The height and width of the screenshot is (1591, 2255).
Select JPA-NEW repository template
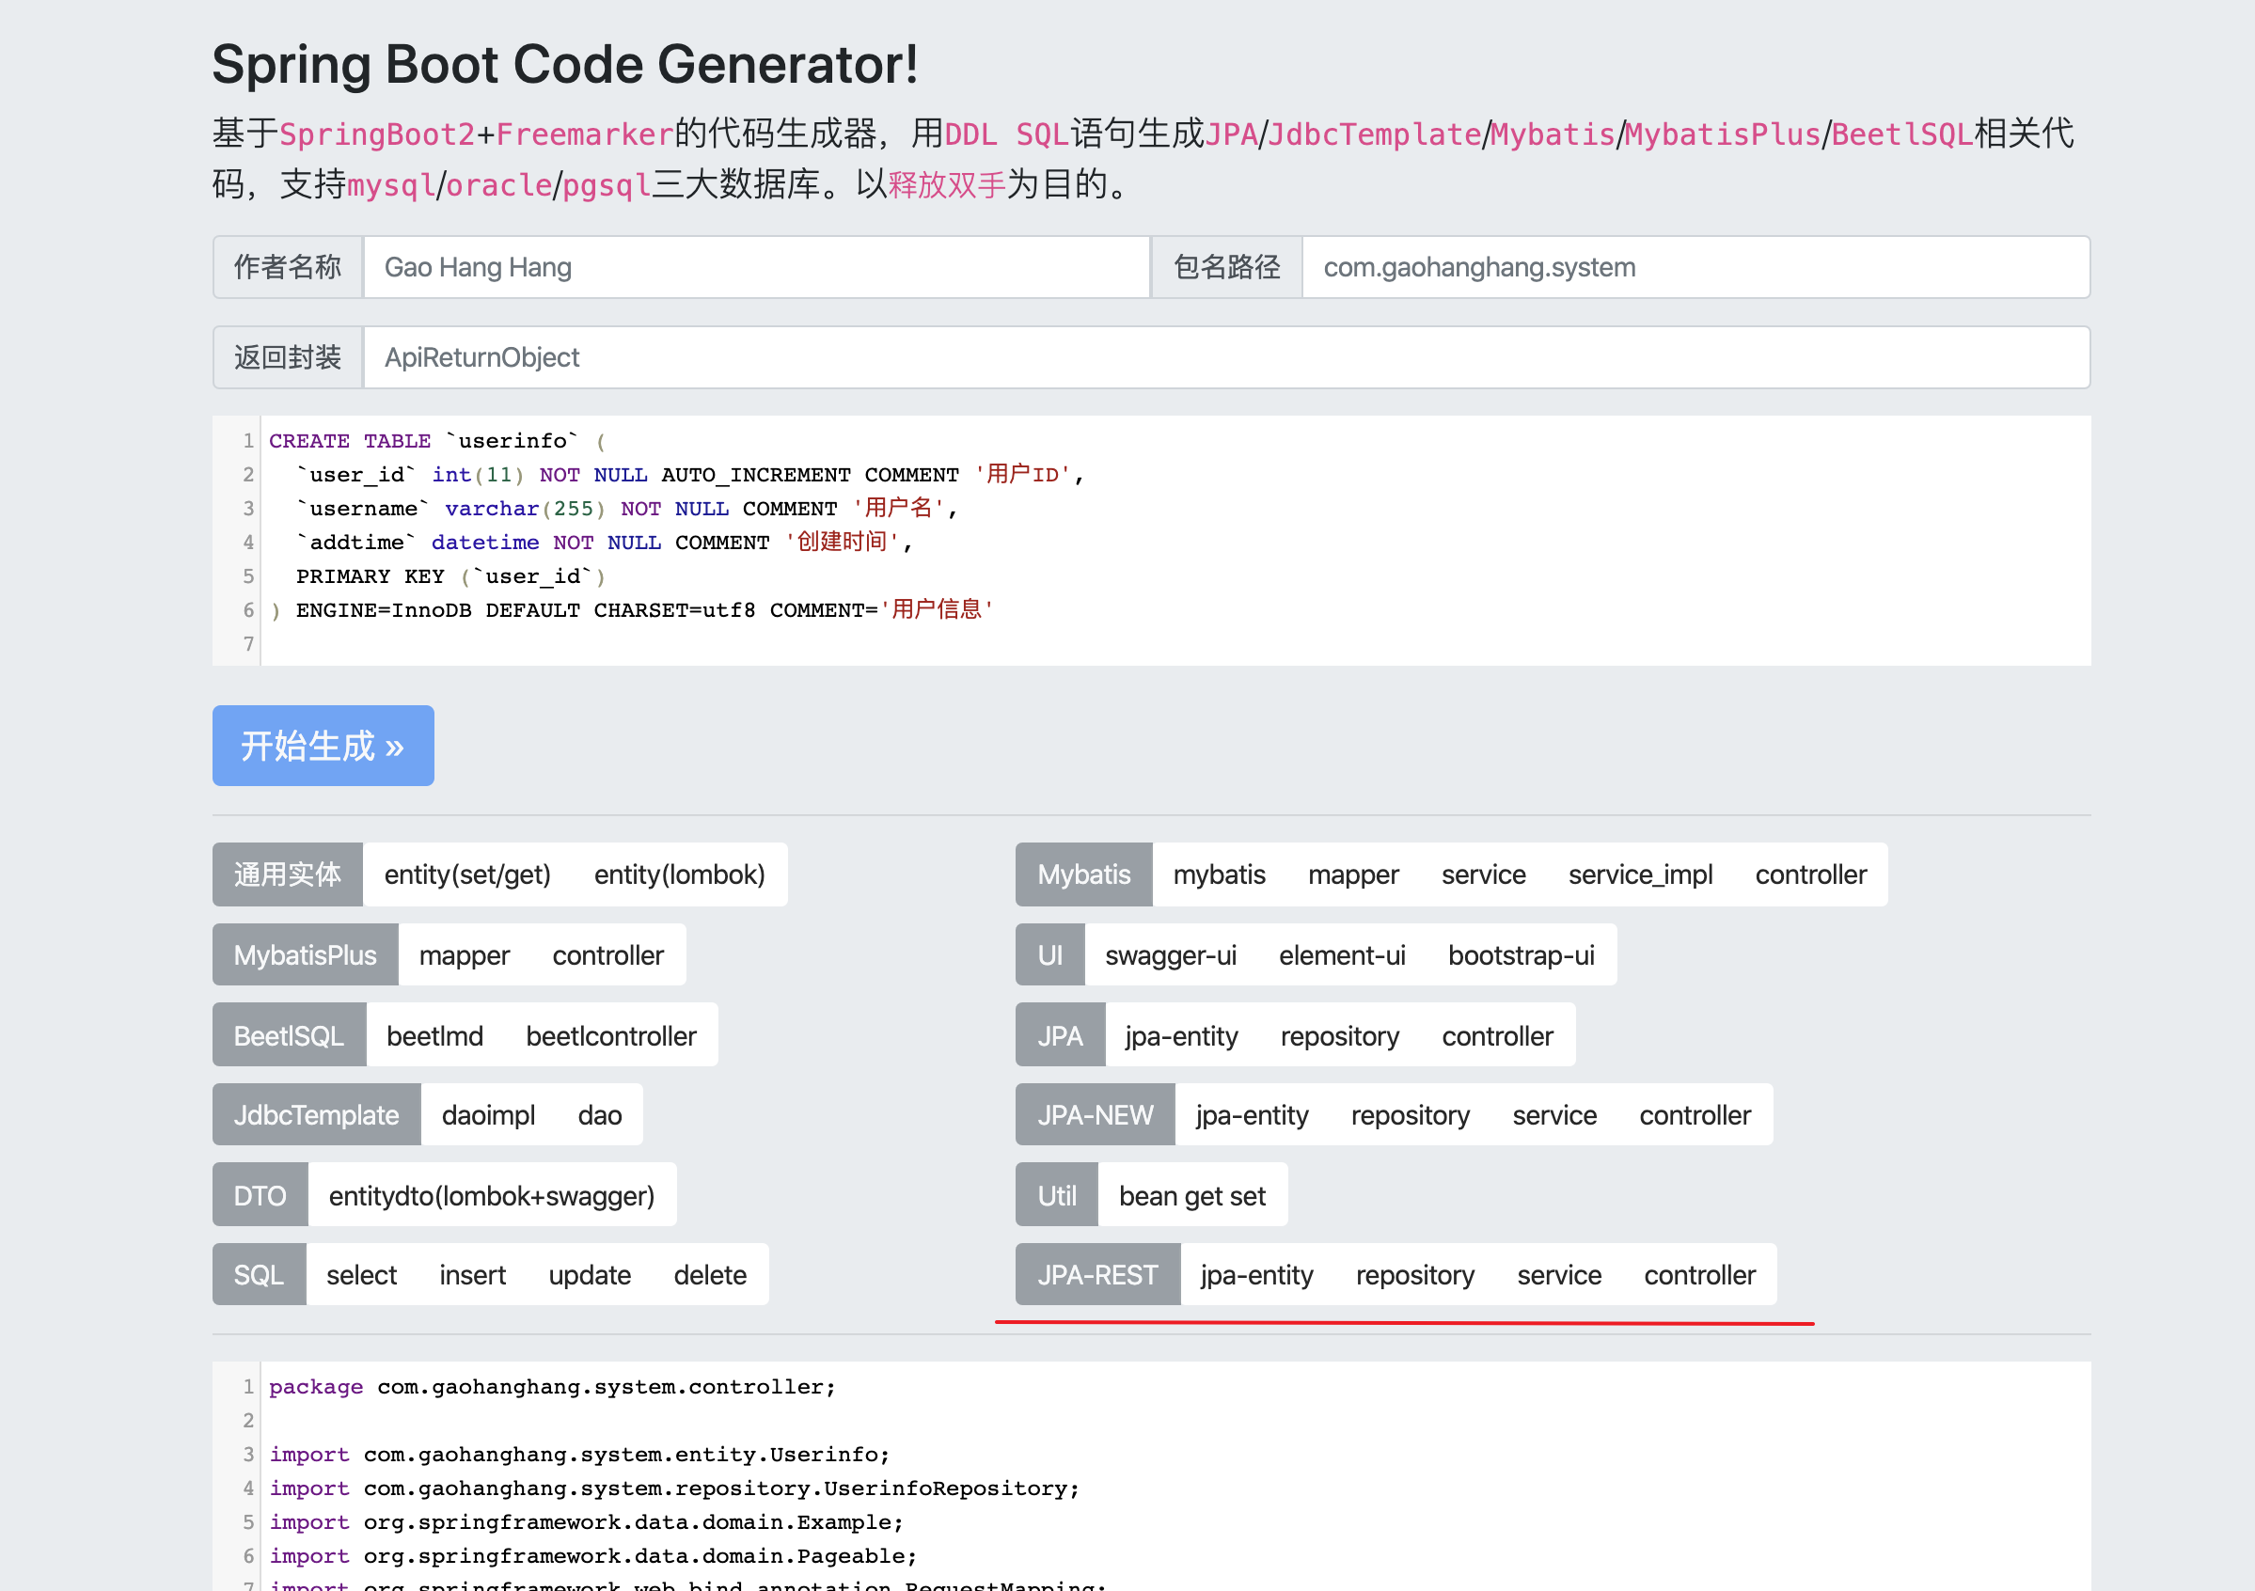1410,1114
